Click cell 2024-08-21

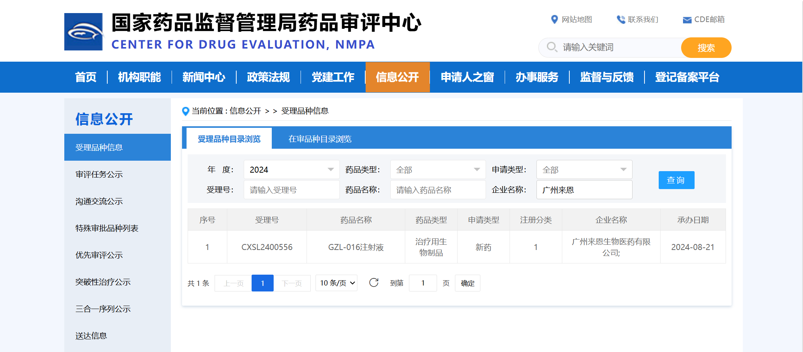click(x=693, y=247)
